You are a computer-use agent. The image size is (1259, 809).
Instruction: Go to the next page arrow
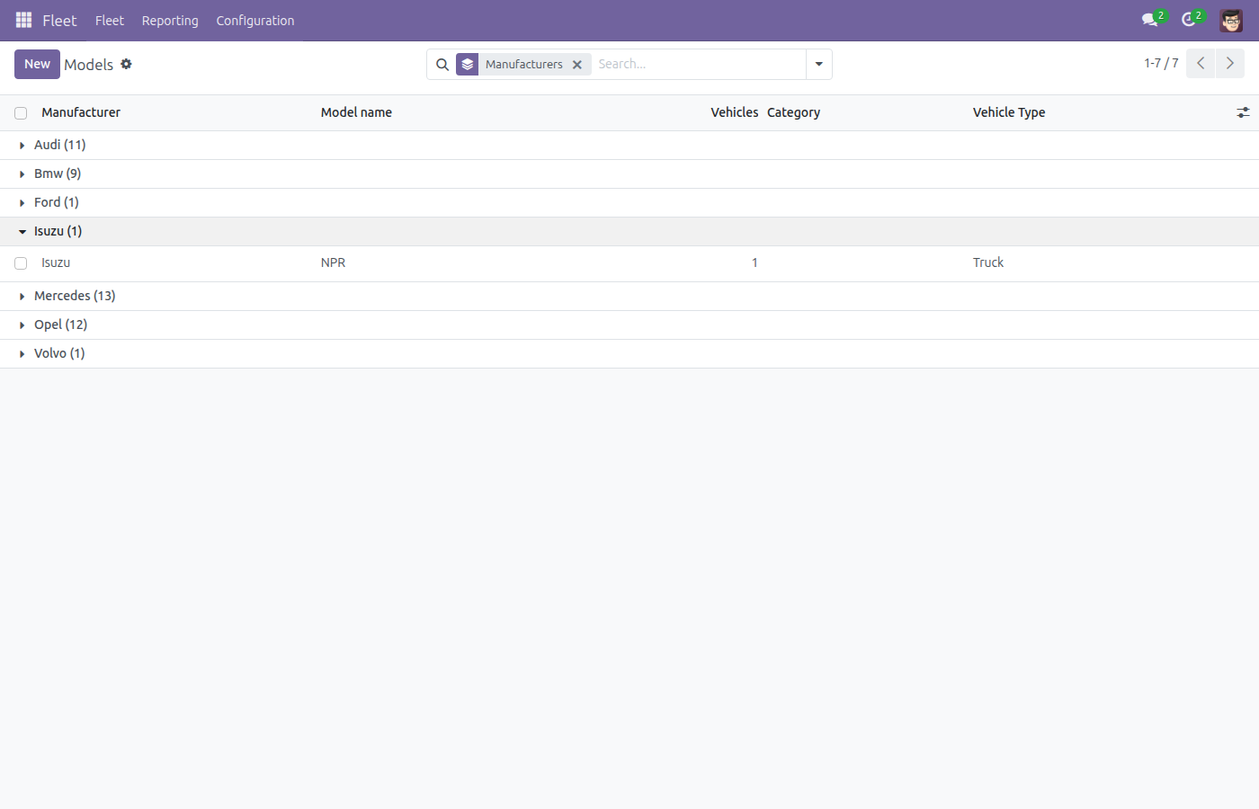(x=1230, y=64)
